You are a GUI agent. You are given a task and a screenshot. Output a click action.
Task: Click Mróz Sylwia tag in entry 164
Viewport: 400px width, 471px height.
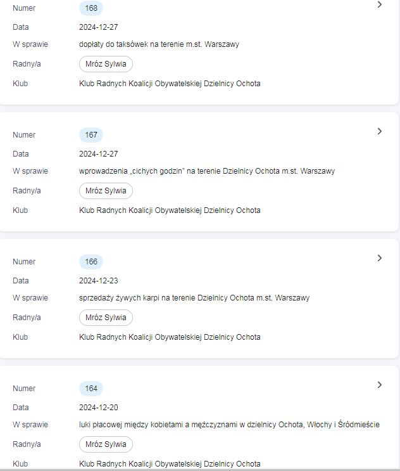(x=106, y=444)
